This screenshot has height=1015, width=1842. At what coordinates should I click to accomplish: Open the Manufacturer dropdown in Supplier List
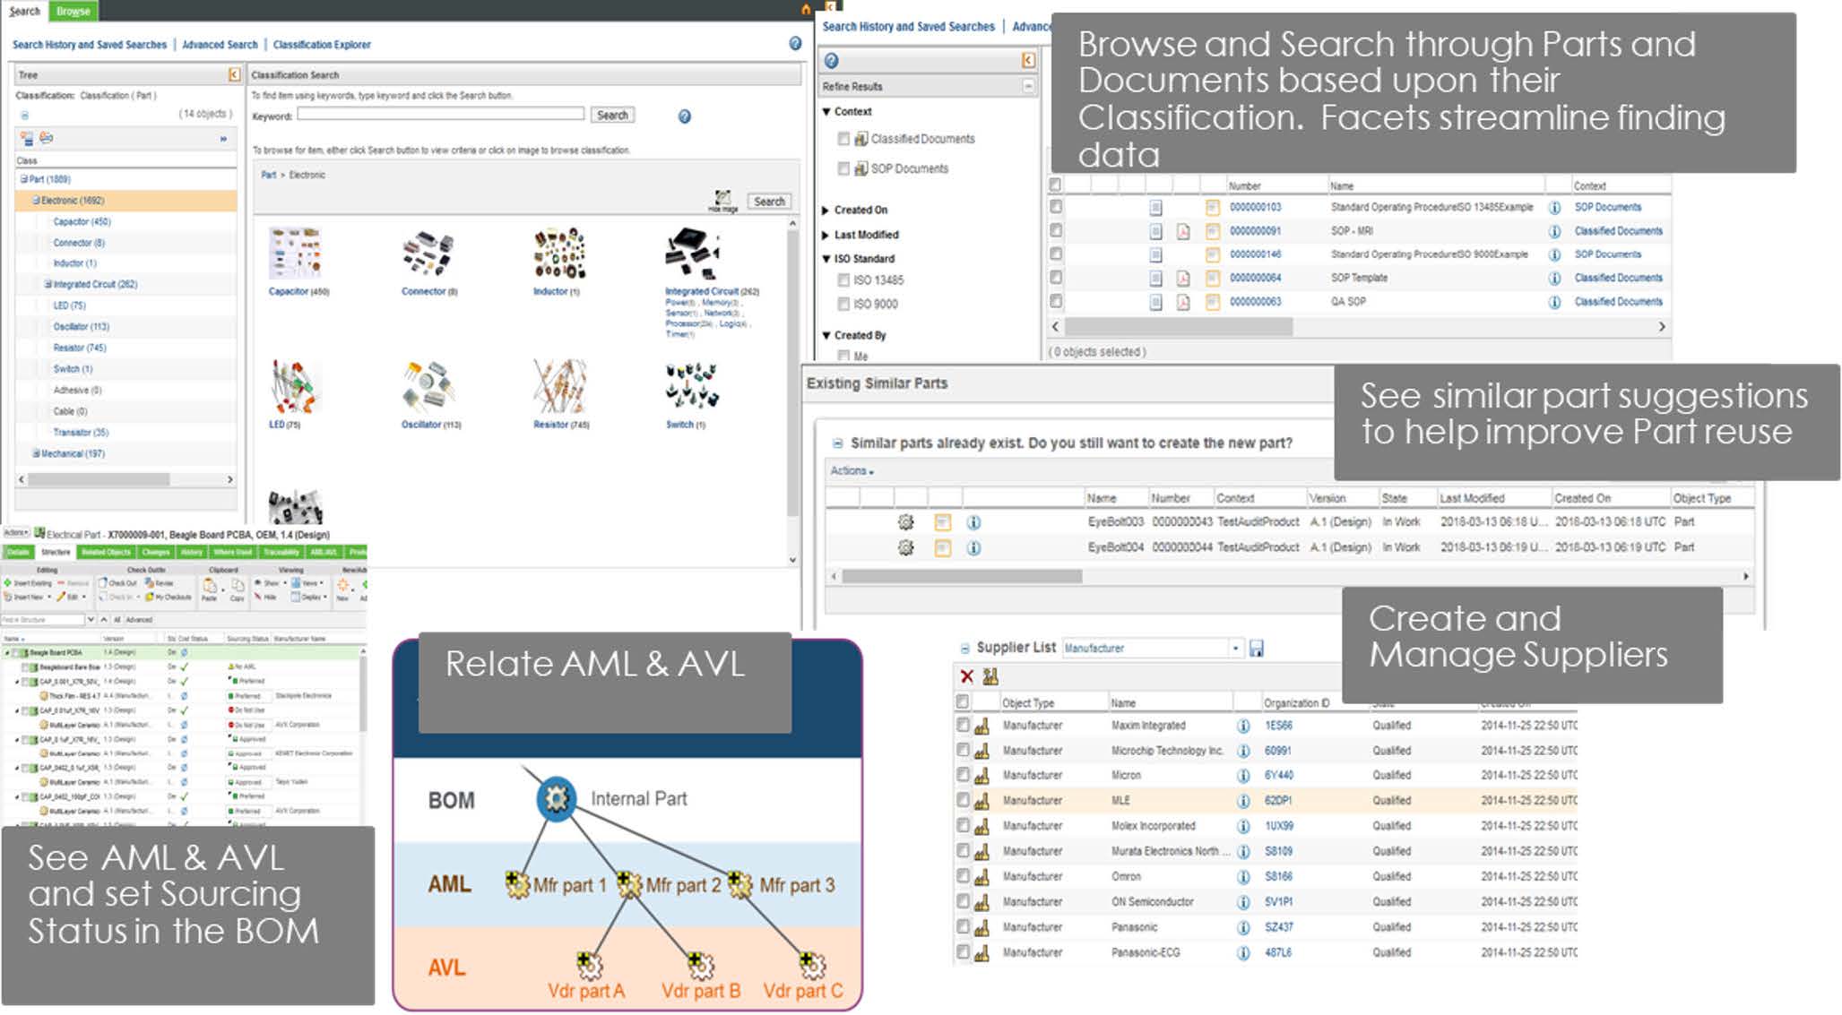click(1235, 648)
